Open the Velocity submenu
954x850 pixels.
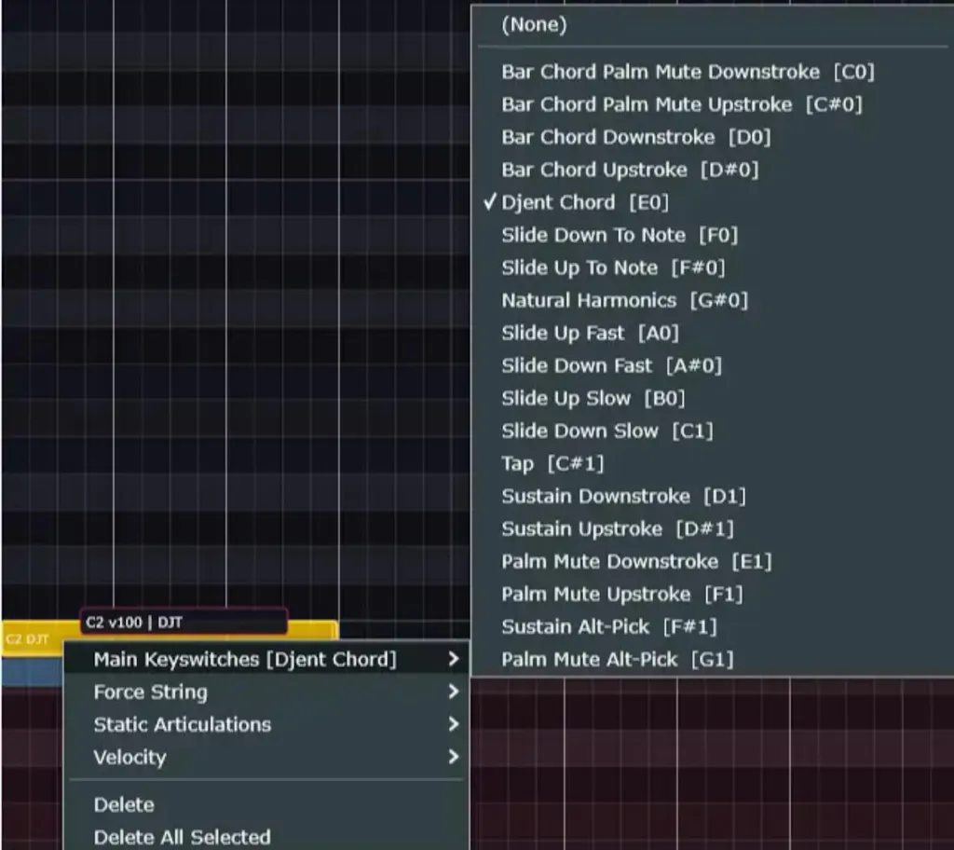[129, 757]
